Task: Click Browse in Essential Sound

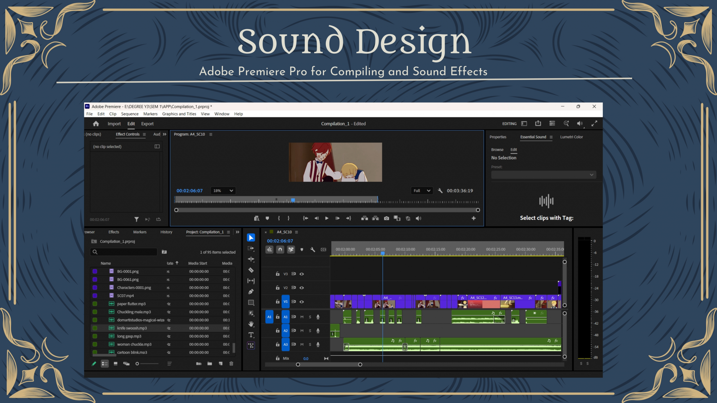Action: coord(497,150)
